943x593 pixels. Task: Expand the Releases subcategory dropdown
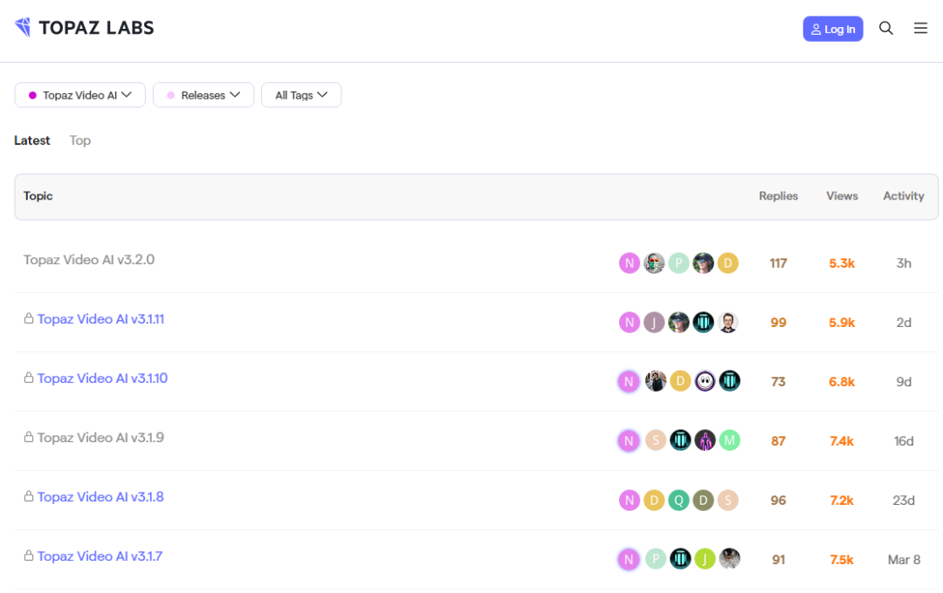click(x=203, y=95)
